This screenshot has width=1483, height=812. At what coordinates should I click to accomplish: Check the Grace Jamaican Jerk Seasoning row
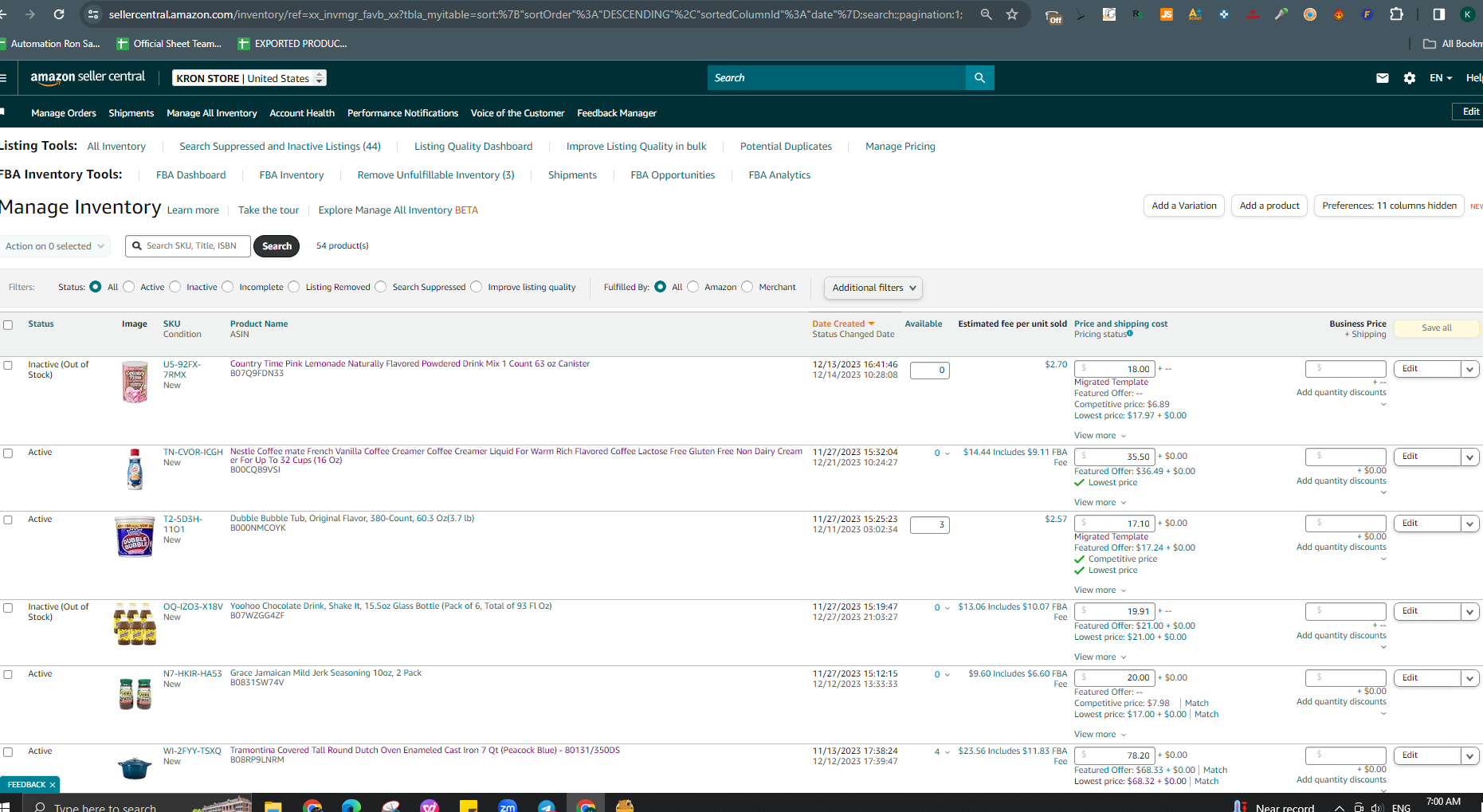tap(8, 675)
